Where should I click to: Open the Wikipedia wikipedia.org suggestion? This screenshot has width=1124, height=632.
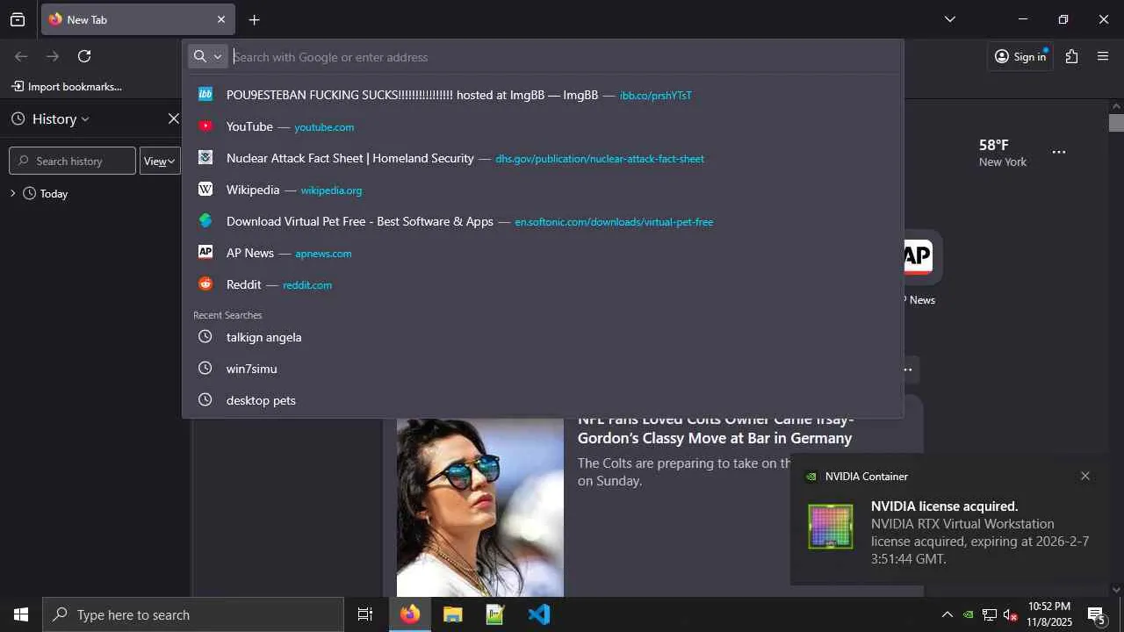[543, 190]
